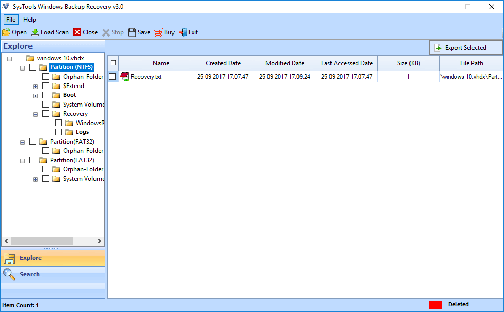Image resolution: width=504 pixels, height=312 pixels.
Task: Click the Recovery folder icon in tree
Action: point(56,114)
